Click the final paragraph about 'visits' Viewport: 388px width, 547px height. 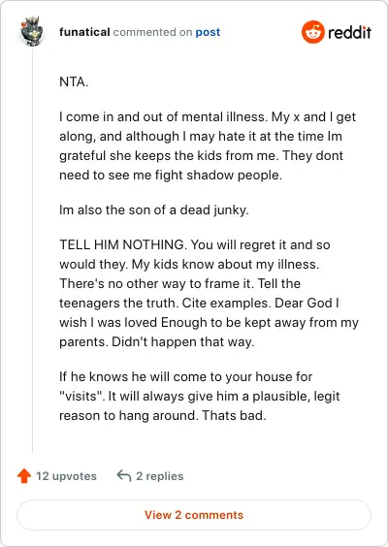click(x=200, y=396)
